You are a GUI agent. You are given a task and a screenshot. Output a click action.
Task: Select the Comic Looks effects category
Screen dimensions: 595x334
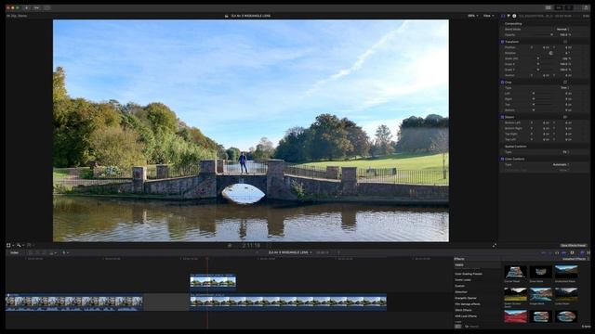(463, 280)
